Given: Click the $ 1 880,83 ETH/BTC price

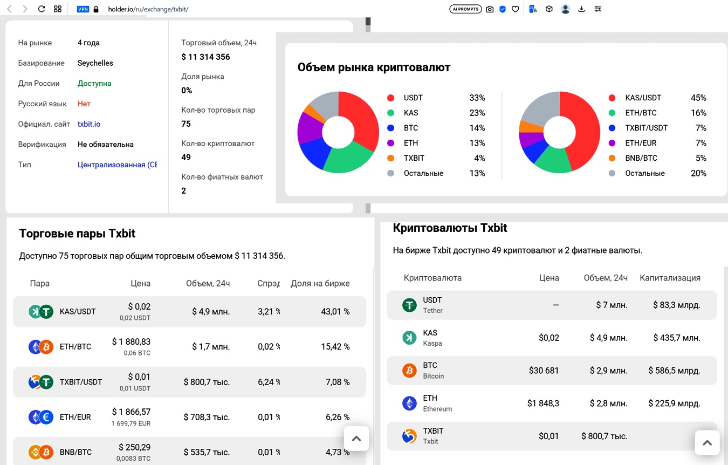Looking at the screenshot, I should pos(131,341).
